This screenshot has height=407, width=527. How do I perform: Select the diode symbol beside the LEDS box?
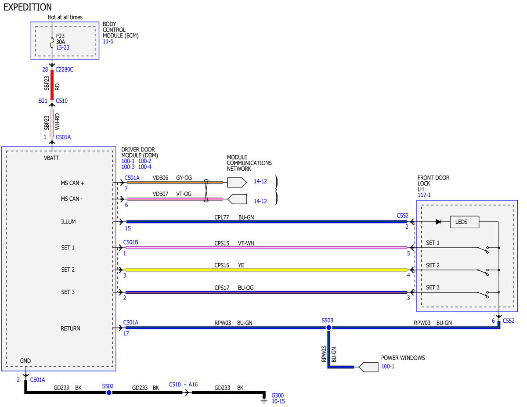pyautogui.click(x=438, y=222)
